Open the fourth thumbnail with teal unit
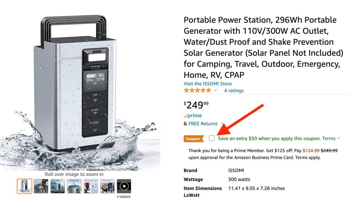The width and height of the screenshot is (355, 201). [x=74, y=186]
